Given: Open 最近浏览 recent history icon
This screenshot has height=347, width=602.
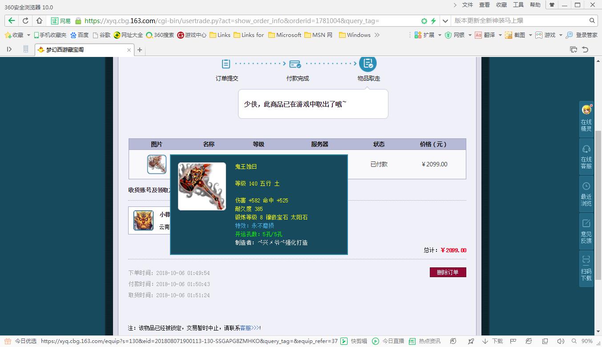Looking at the screenshot, I should click(x=586, y=193).
